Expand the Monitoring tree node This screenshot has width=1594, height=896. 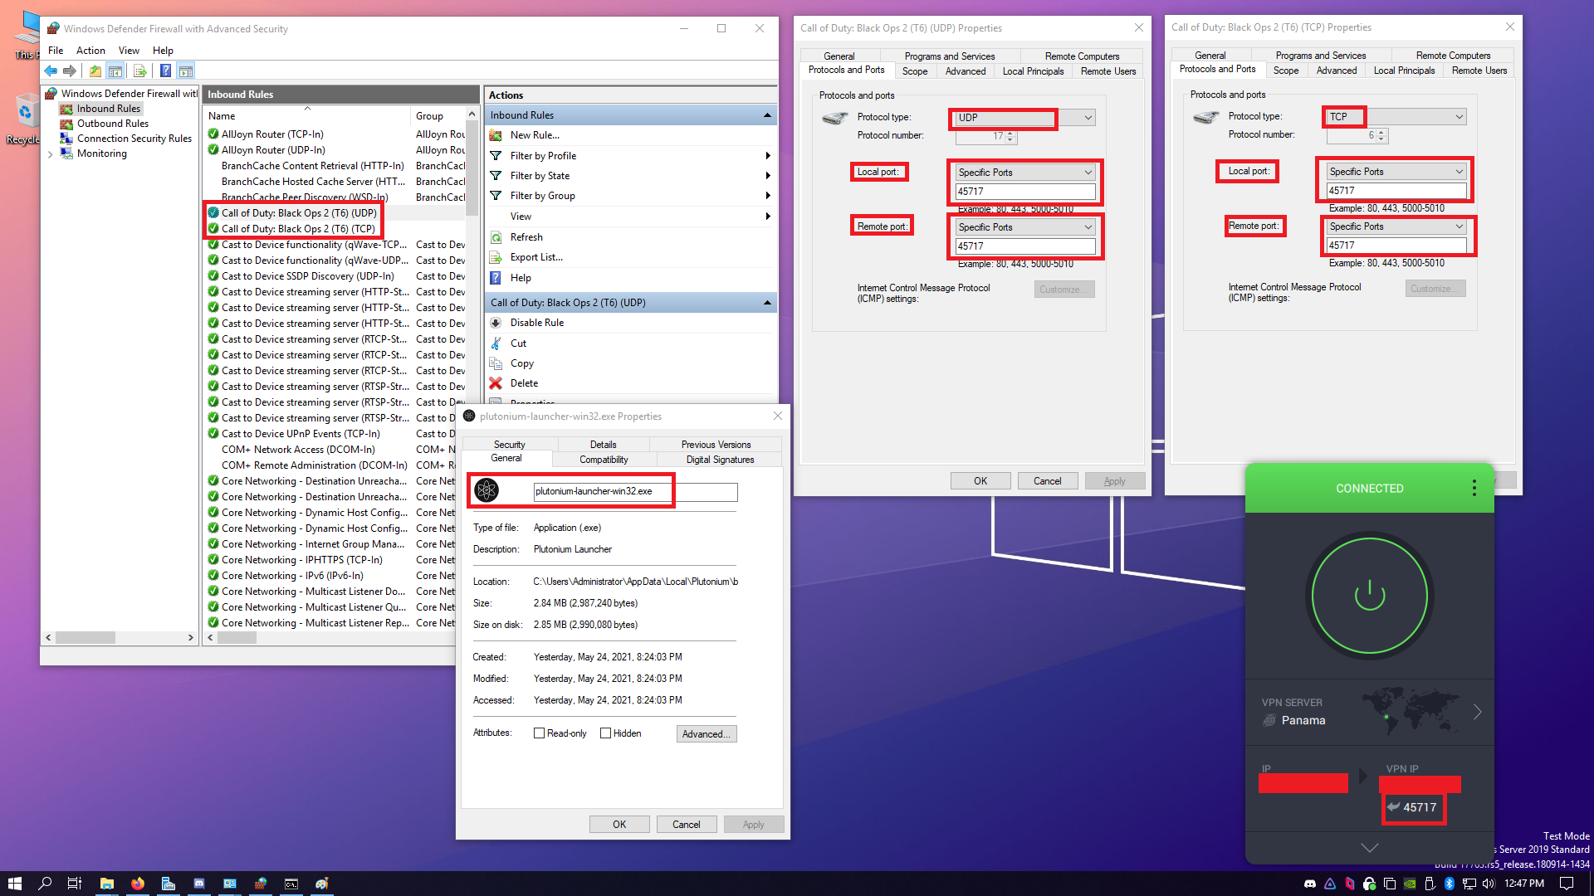[x=51, y=154]
